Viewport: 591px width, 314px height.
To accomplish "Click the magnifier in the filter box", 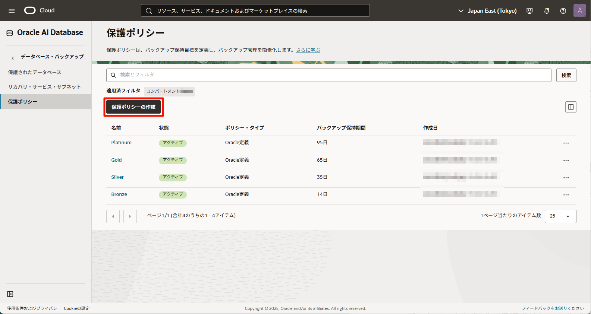I will 113,75.
